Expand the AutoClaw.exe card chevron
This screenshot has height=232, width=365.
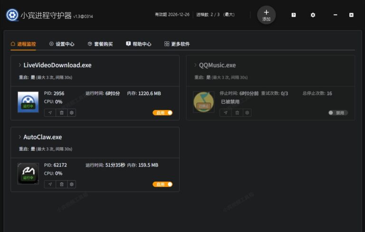[x=20, y=137]
